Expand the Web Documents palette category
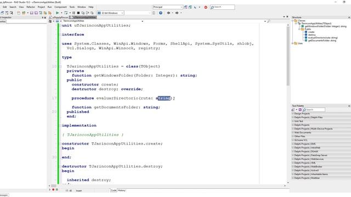 click(x=293, y=132)
